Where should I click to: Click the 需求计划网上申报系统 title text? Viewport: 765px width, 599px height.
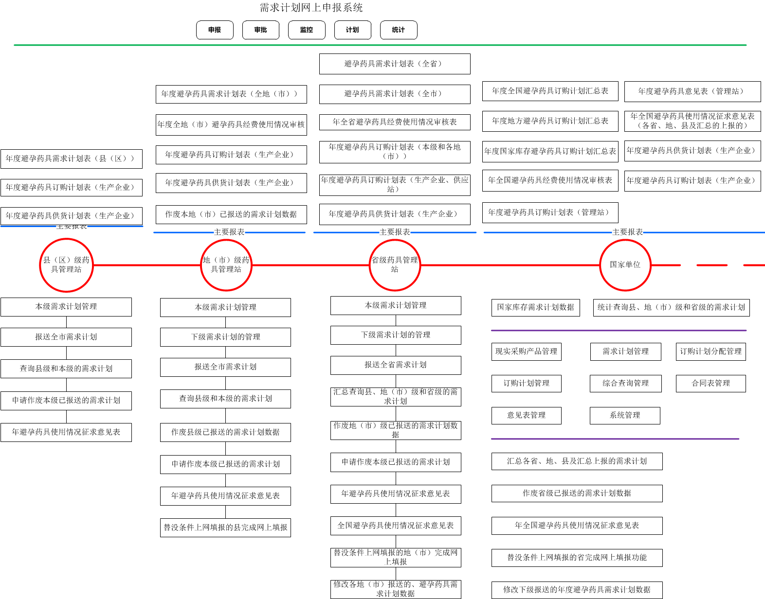click(311, 8)
